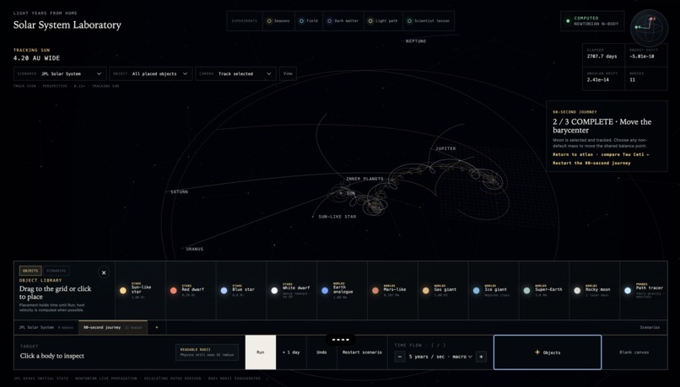Click Restart scenario
This screenshot has width=680, height=387.
362,352
